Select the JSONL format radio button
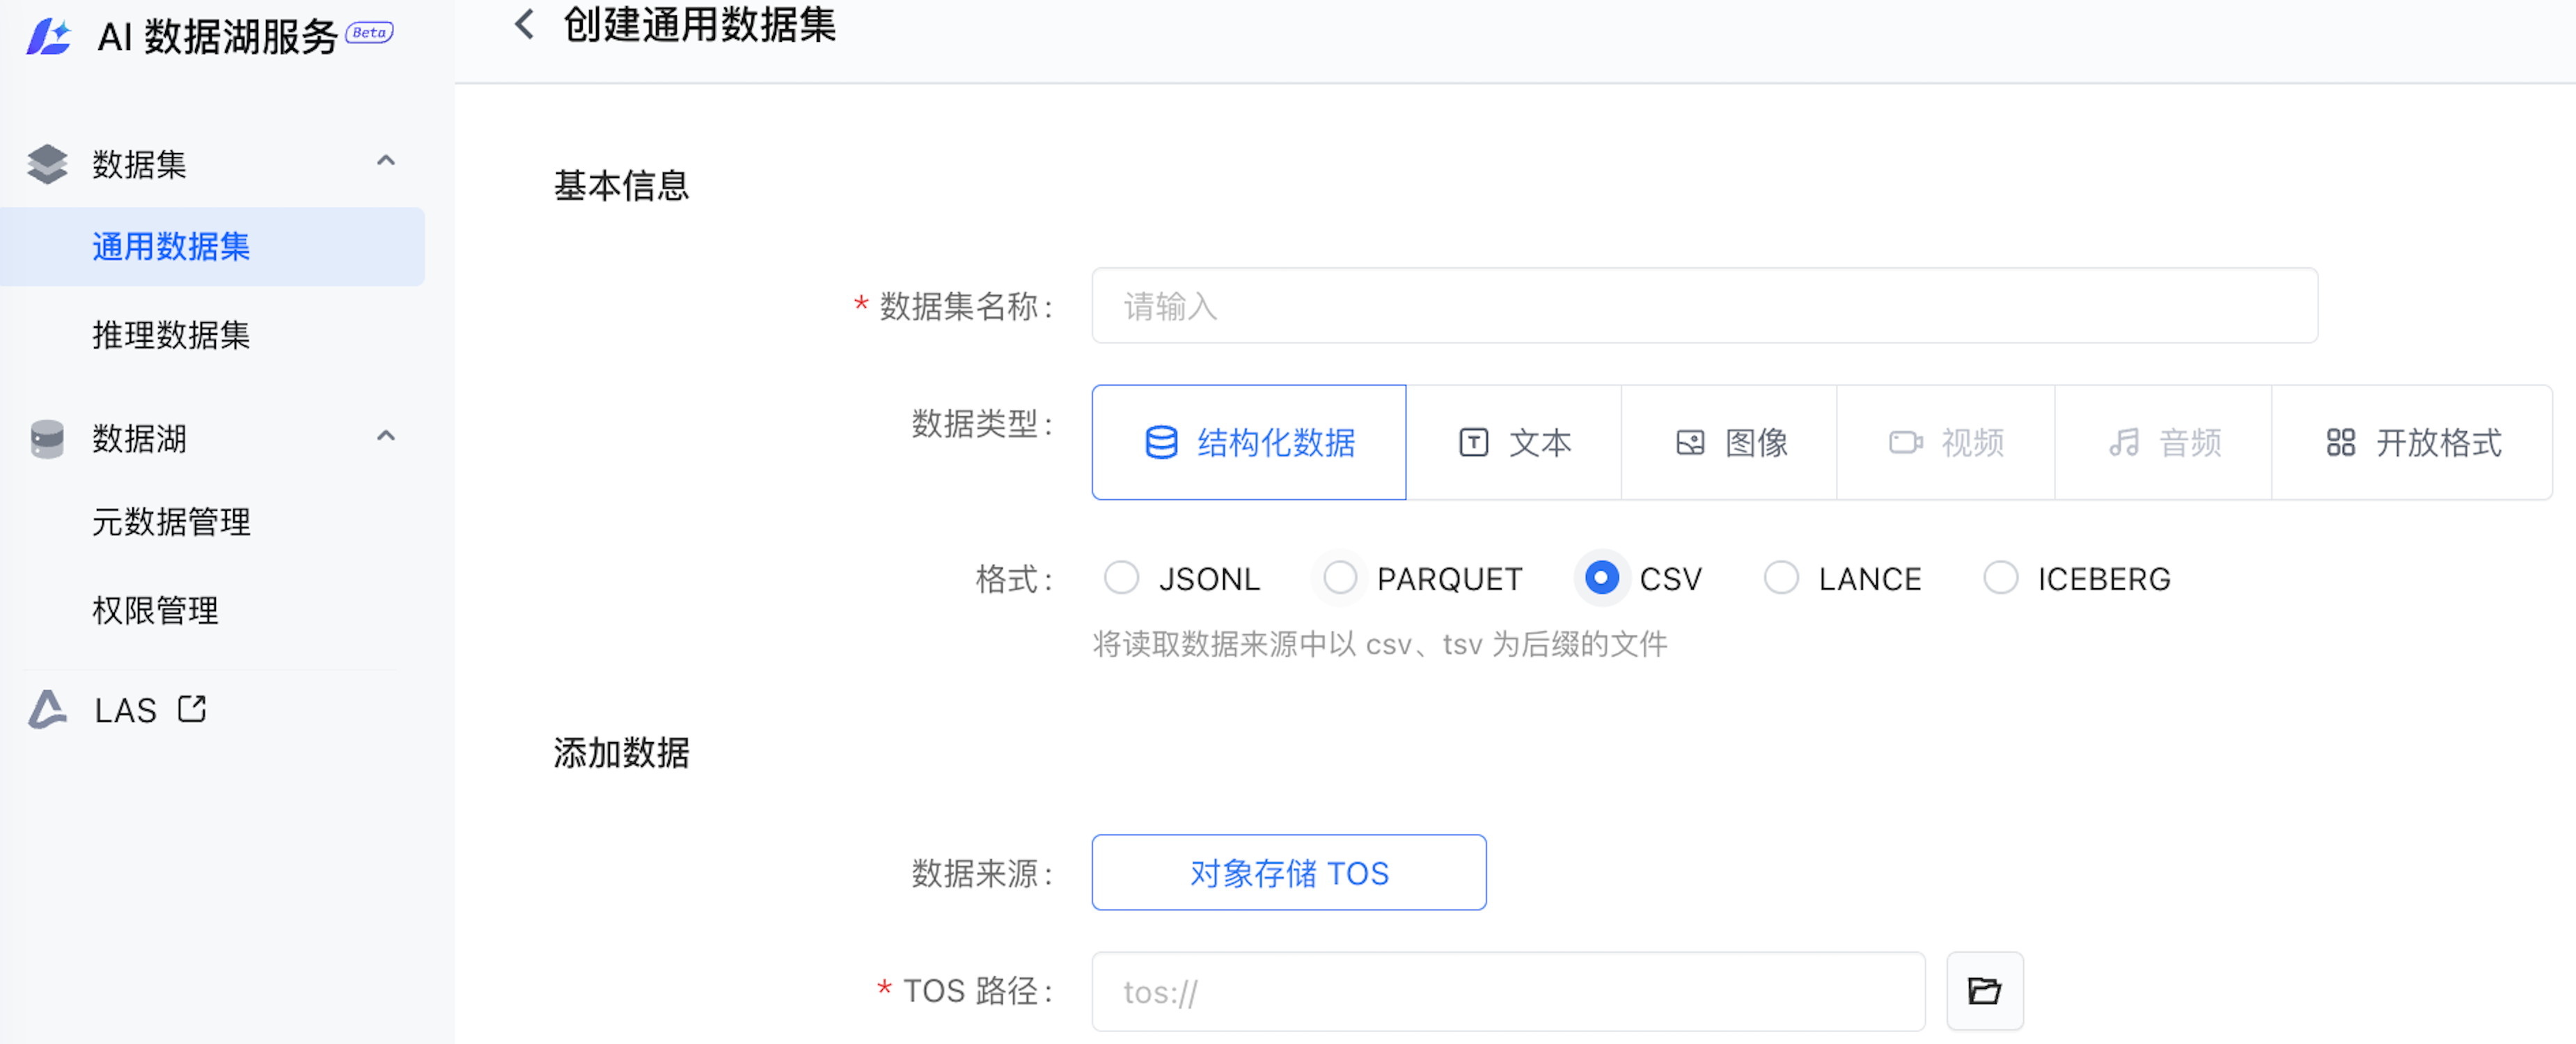The image size is (2576, 1044). point(1121,577)
